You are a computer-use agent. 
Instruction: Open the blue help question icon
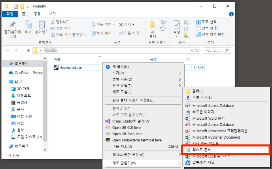pos(231,14)
